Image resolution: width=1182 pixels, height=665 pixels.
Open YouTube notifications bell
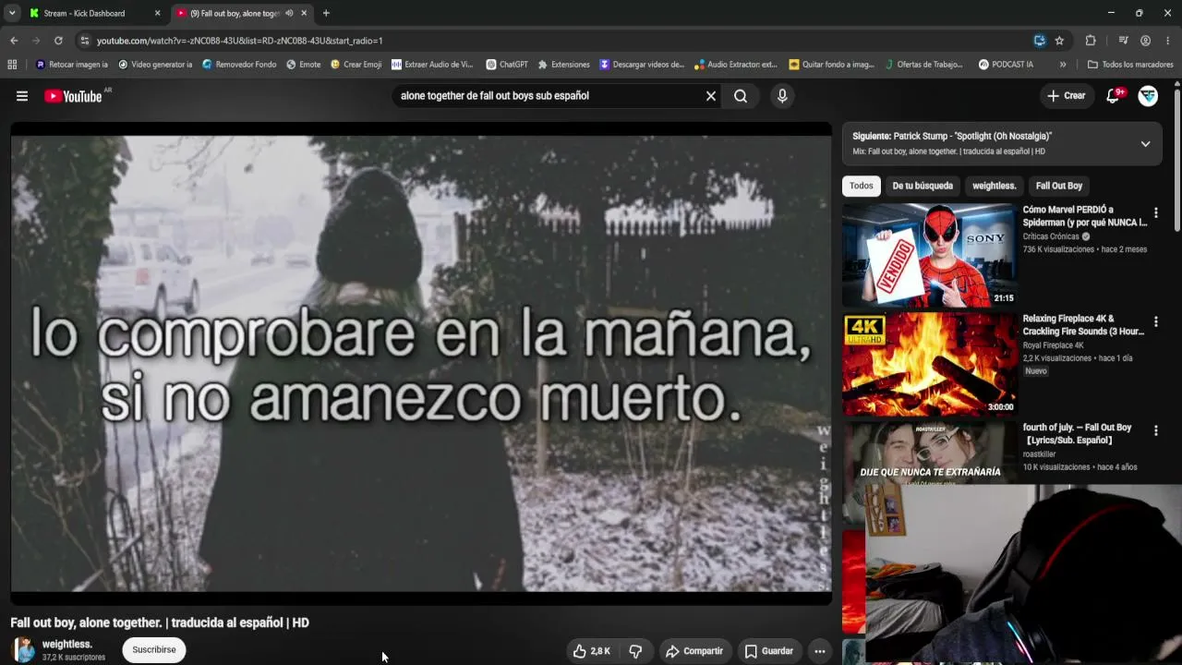click(x=1114, y=96)
